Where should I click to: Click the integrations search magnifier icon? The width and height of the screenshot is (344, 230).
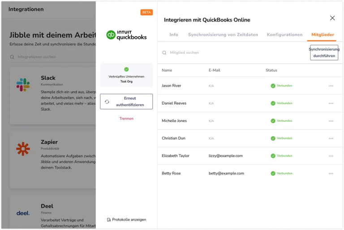12,57
